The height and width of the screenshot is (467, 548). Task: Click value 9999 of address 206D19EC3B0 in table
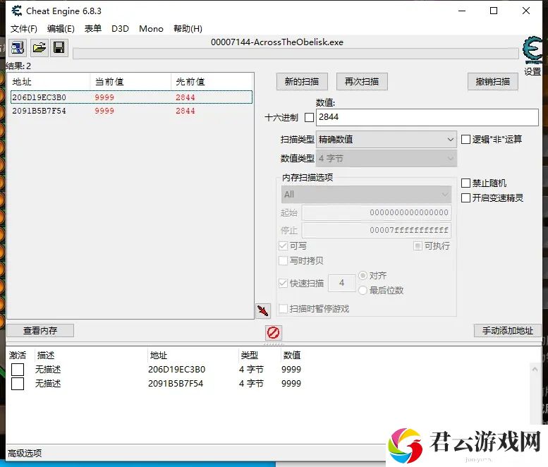(291, 370)
